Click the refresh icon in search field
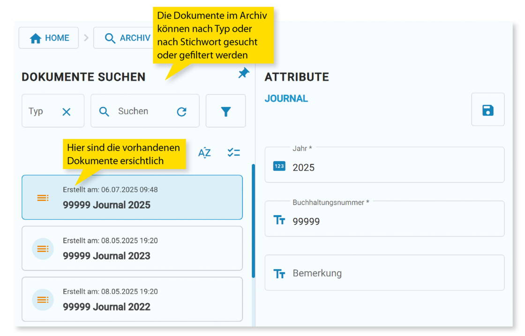This screenshot has width=525, height=336. click(x=181, y=111)
